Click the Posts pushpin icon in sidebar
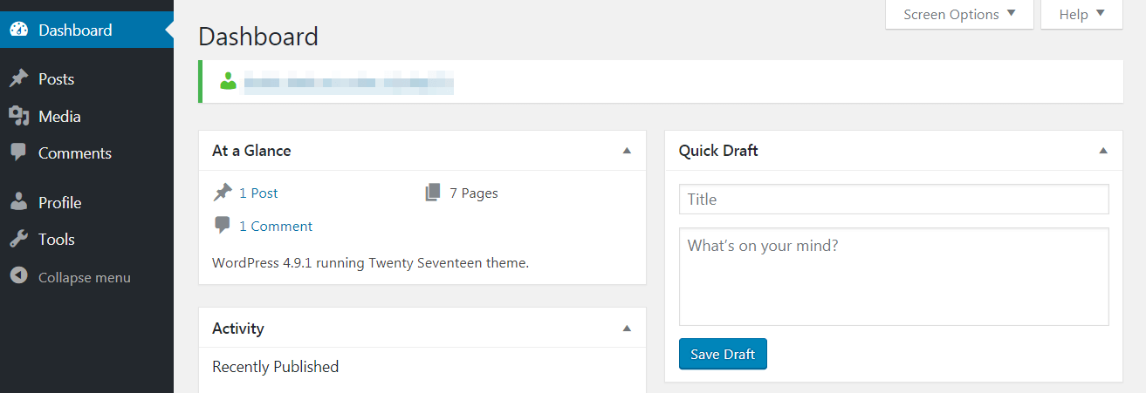 pos(18,78)
